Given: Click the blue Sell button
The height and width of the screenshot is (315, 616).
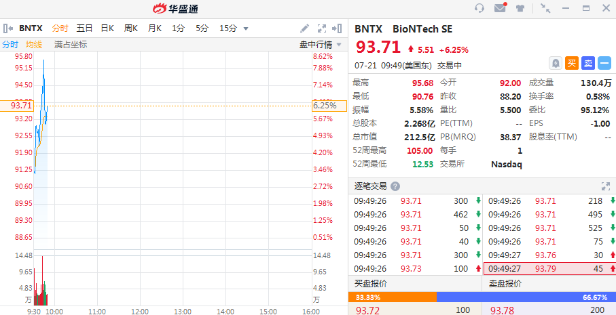Looking at the screenshot, I should click(588, 63).
